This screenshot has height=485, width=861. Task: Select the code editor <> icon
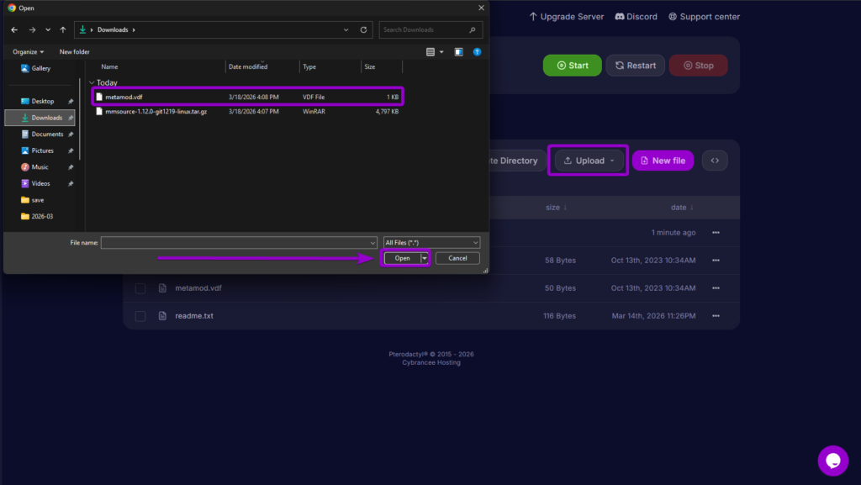[714, 160]
